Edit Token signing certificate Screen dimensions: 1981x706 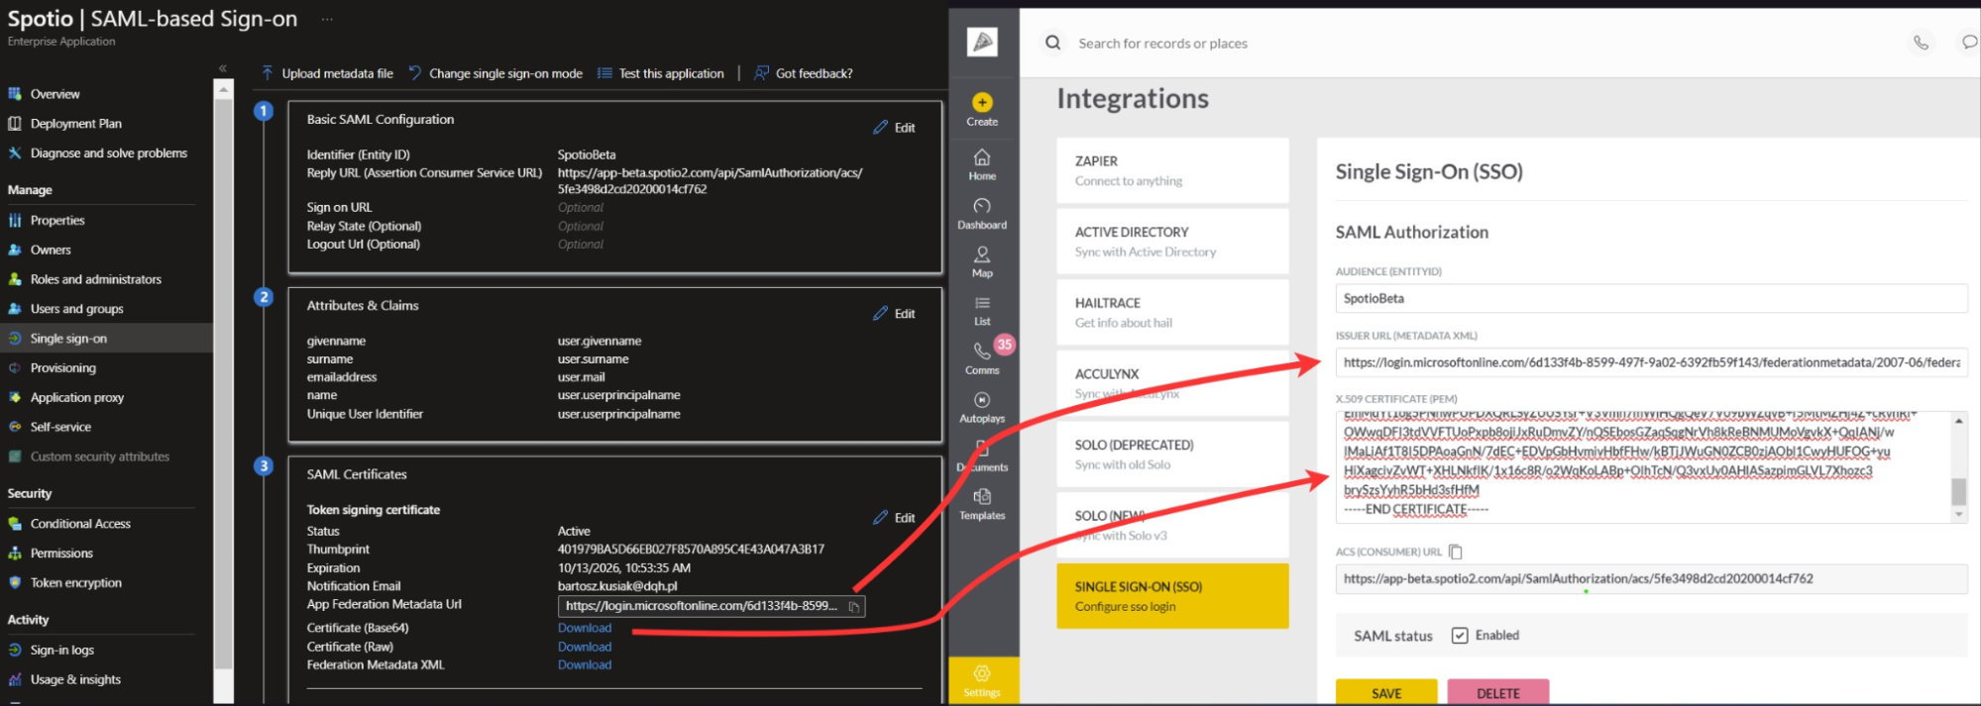point(894,518)
